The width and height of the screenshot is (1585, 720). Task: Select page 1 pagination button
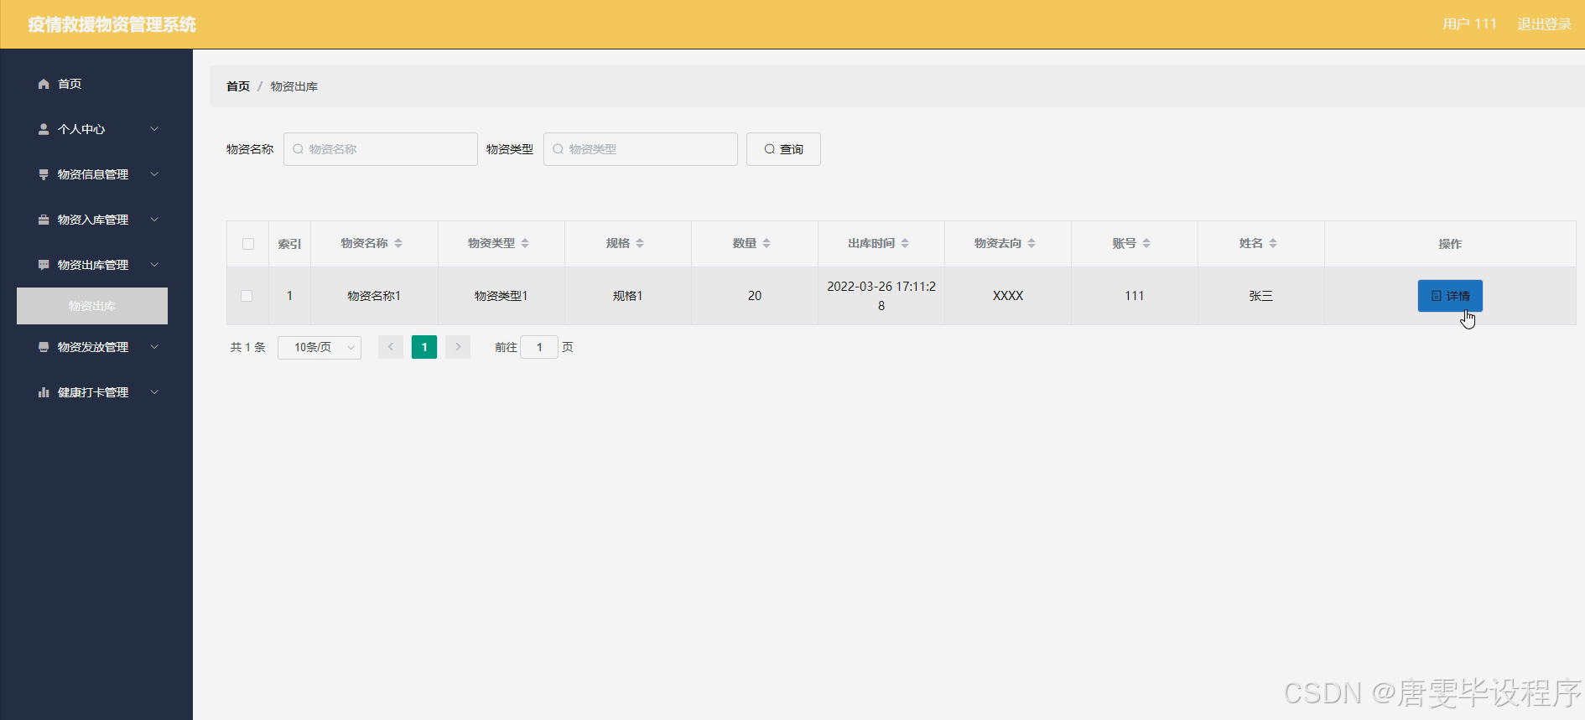pos(424,347)
